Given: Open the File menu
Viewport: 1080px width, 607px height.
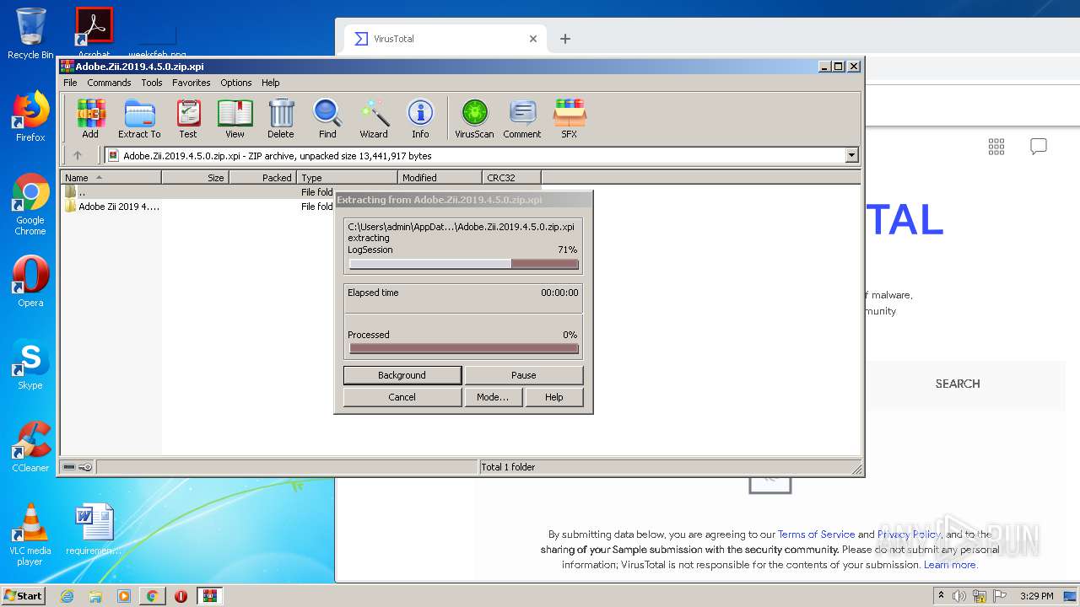Looking at the screenshot, I should (x=70, y=83).
